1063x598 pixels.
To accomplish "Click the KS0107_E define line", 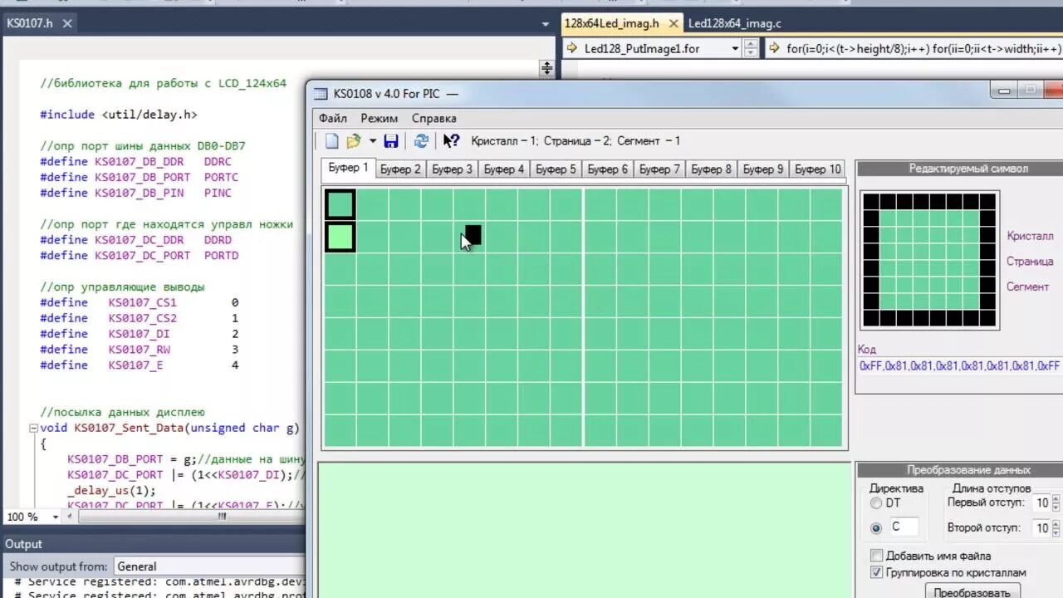I will pyautogui.click(x=140, y=365).
